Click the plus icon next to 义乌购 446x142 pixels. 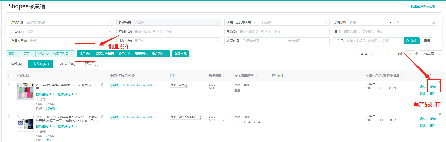[x=60, y=108]
